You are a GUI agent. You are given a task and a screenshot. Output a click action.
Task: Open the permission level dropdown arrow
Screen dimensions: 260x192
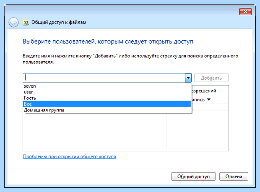[x=209, y=99]
